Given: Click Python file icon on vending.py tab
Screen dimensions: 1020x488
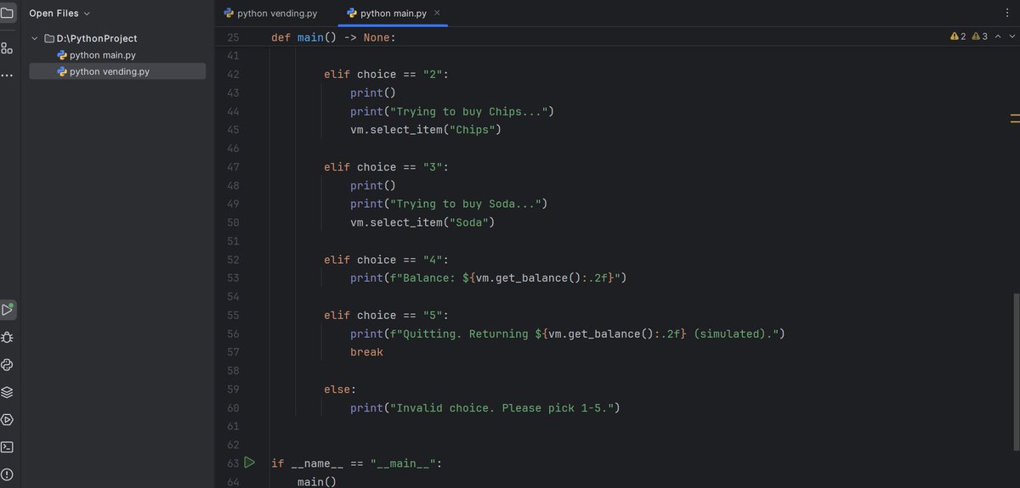Looking at the screenshot, I should 229,14.
